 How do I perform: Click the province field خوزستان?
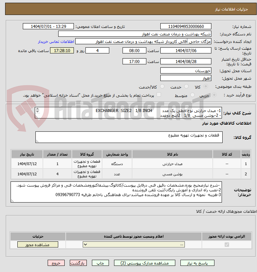click(186, 70)
